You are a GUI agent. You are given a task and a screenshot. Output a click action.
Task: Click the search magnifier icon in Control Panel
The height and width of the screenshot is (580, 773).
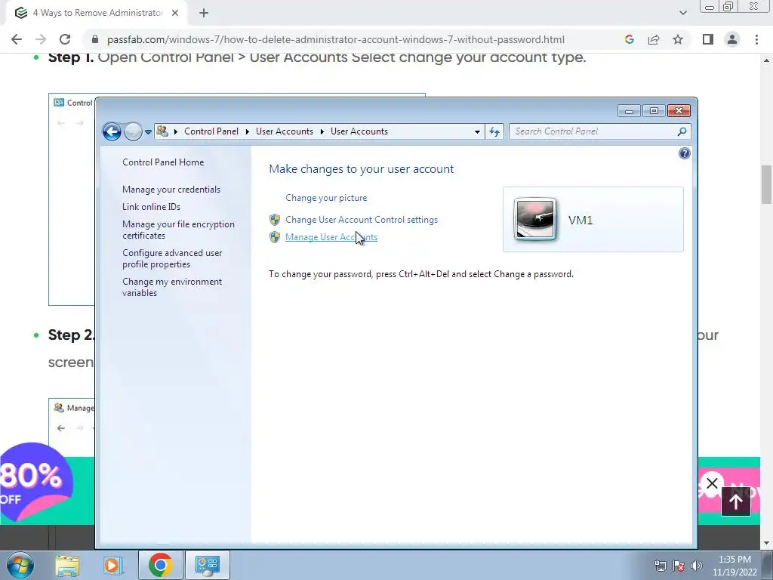pos(682,131)
